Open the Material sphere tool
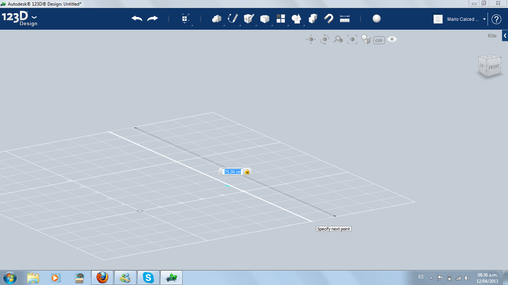 point(377,19)
